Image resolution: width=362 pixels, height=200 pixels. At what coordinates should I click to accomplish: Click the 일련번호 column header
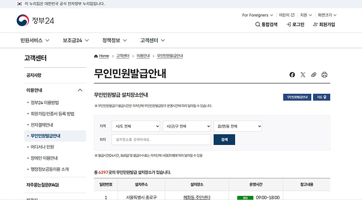coord(106,184)
